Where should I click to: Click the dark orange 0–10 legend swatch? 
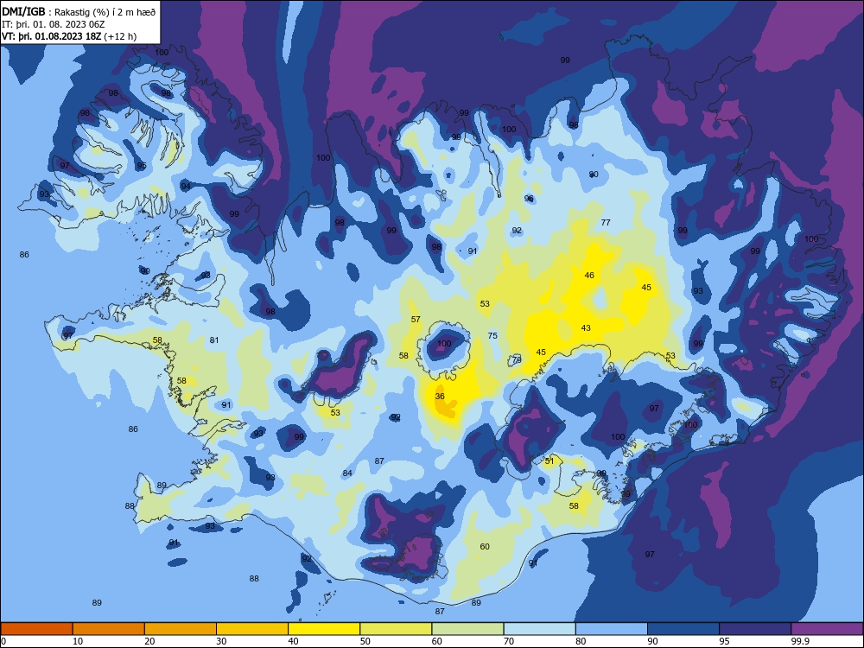pyautogui.click(x=36, y=629)
